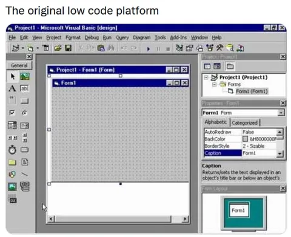Select the BorderStyle property row
Screen dimensions: 291x237
click(240, 146)
